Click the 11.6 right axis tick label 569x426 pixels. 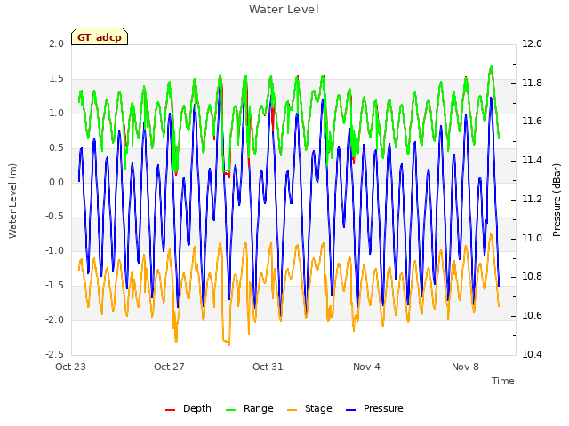point(532,121)
